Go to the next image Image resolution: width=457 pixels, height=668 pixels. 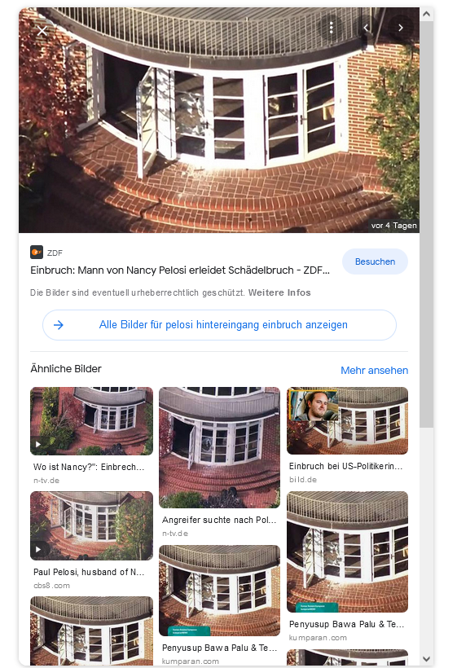(x=400, y=28)
